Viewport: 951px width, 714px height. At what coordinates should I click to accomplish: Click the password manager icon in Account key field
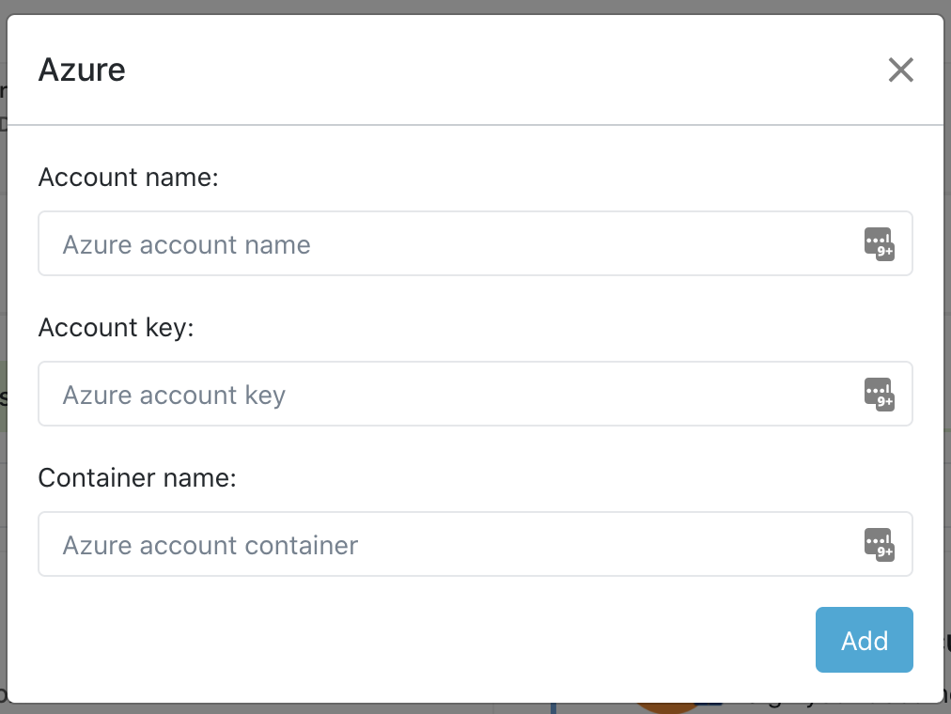point(878,394)
